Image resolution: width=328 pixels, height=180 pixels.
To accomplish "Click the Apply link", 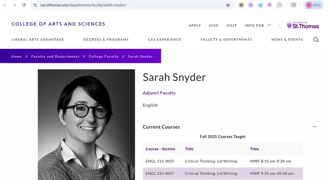I will pos(195,25).
